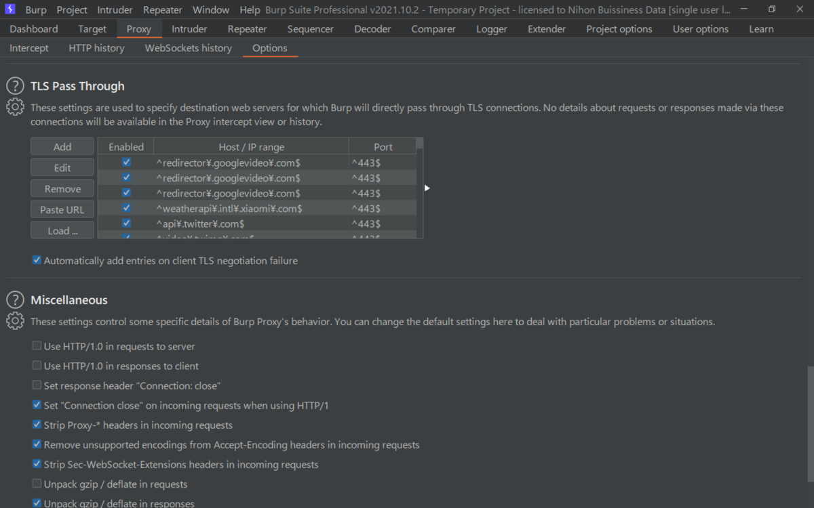Screen dimensions: 814x508
Task: Toggle Strip Proxy-* headers in incoming requests
Action: (x=132, y=425)
